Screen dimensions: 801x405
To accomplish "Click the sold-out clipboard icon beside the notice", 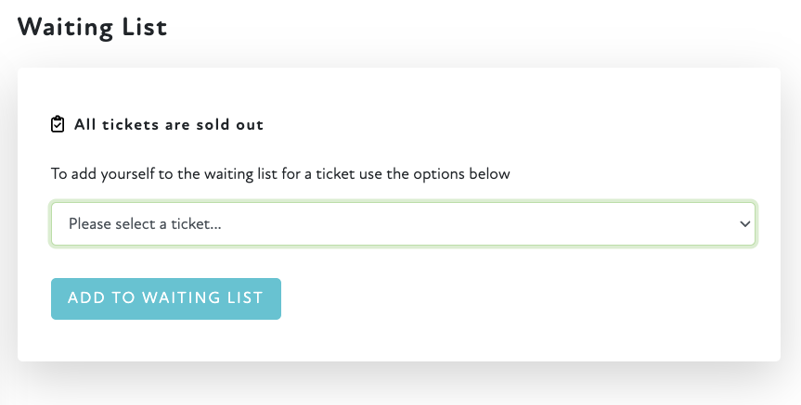I will [x=58, y=124].
